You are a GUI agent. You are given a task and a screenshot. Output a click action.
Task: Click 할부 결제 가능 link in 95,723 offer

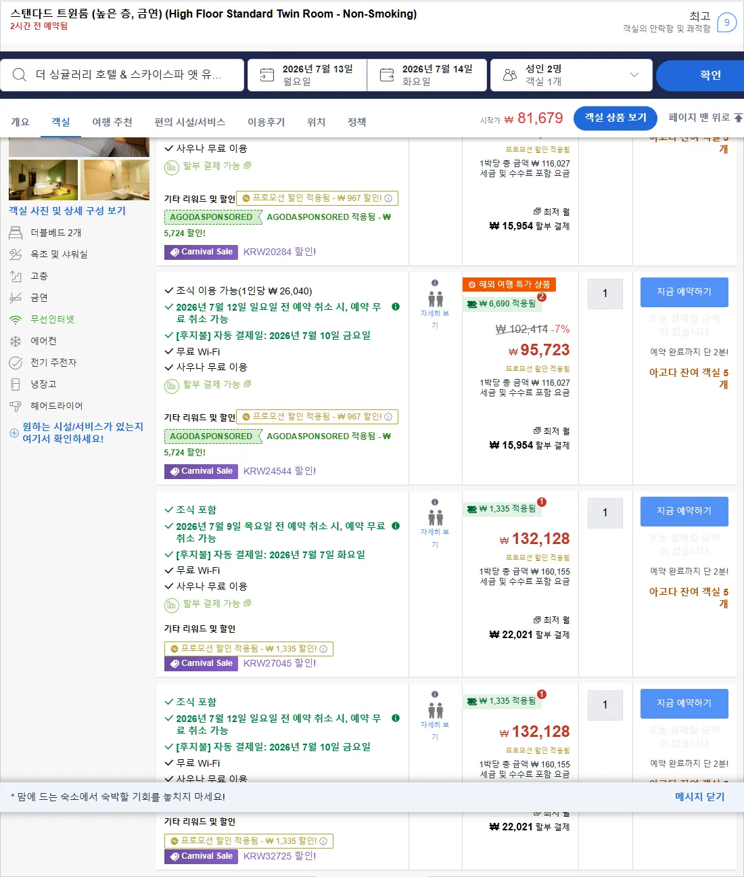pos(212,384)
